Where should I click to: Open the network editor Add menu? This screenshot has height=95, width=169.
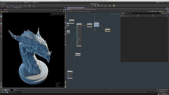pos(69,11)
